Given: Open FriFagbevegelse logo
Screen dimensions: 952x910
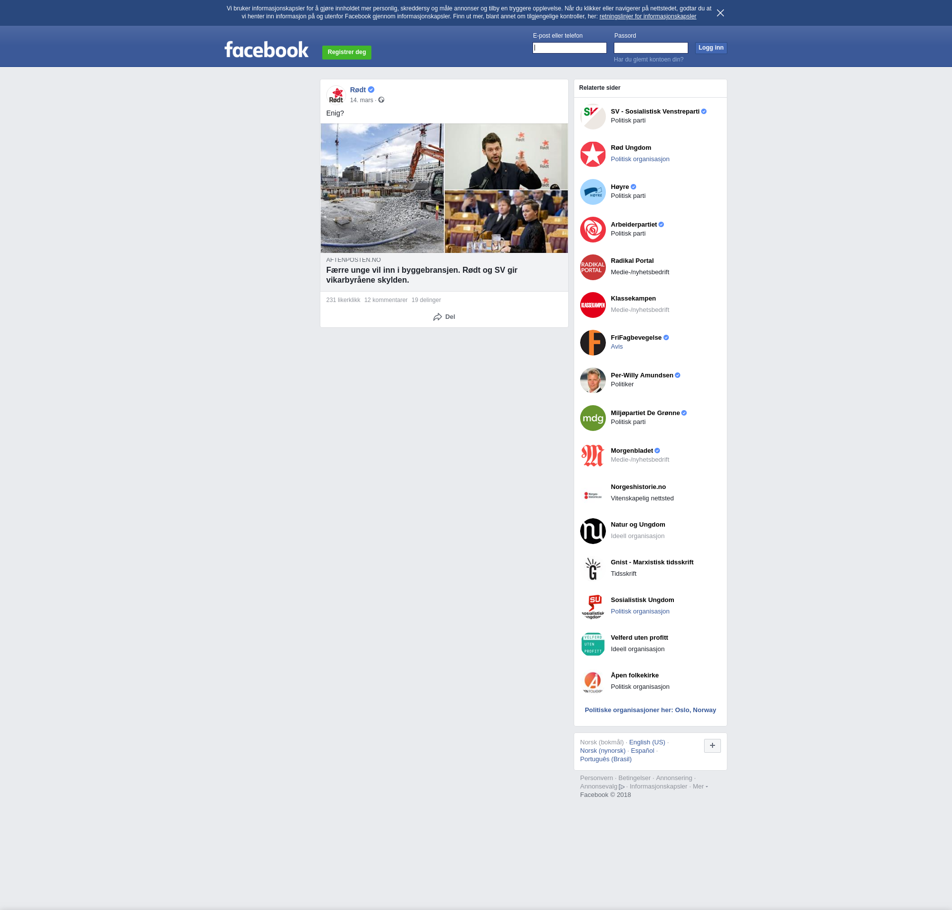Looking at the screenshot, I should 593,343.
